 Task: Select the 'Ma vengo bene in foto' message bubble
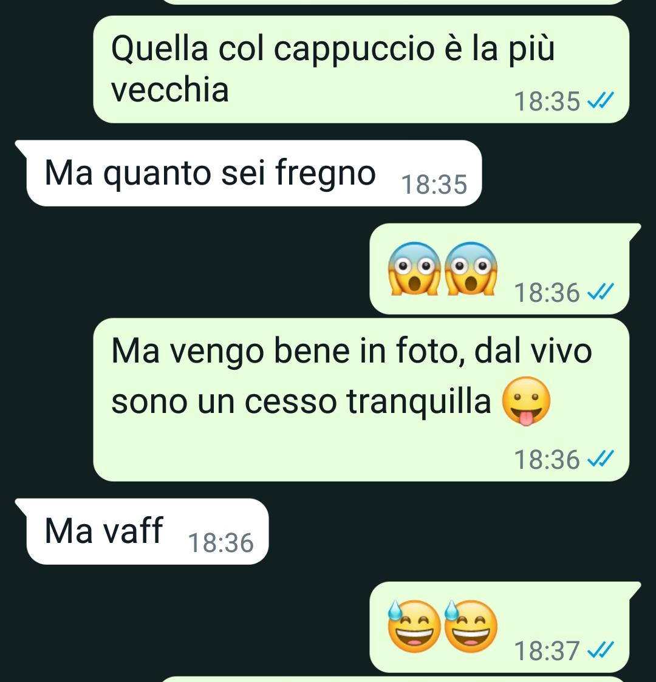[361, 400]
